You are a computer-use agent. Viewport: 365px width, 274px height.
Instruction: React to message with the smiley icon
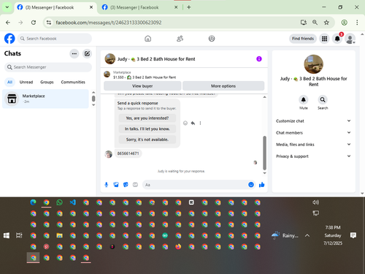pos(185,123)
